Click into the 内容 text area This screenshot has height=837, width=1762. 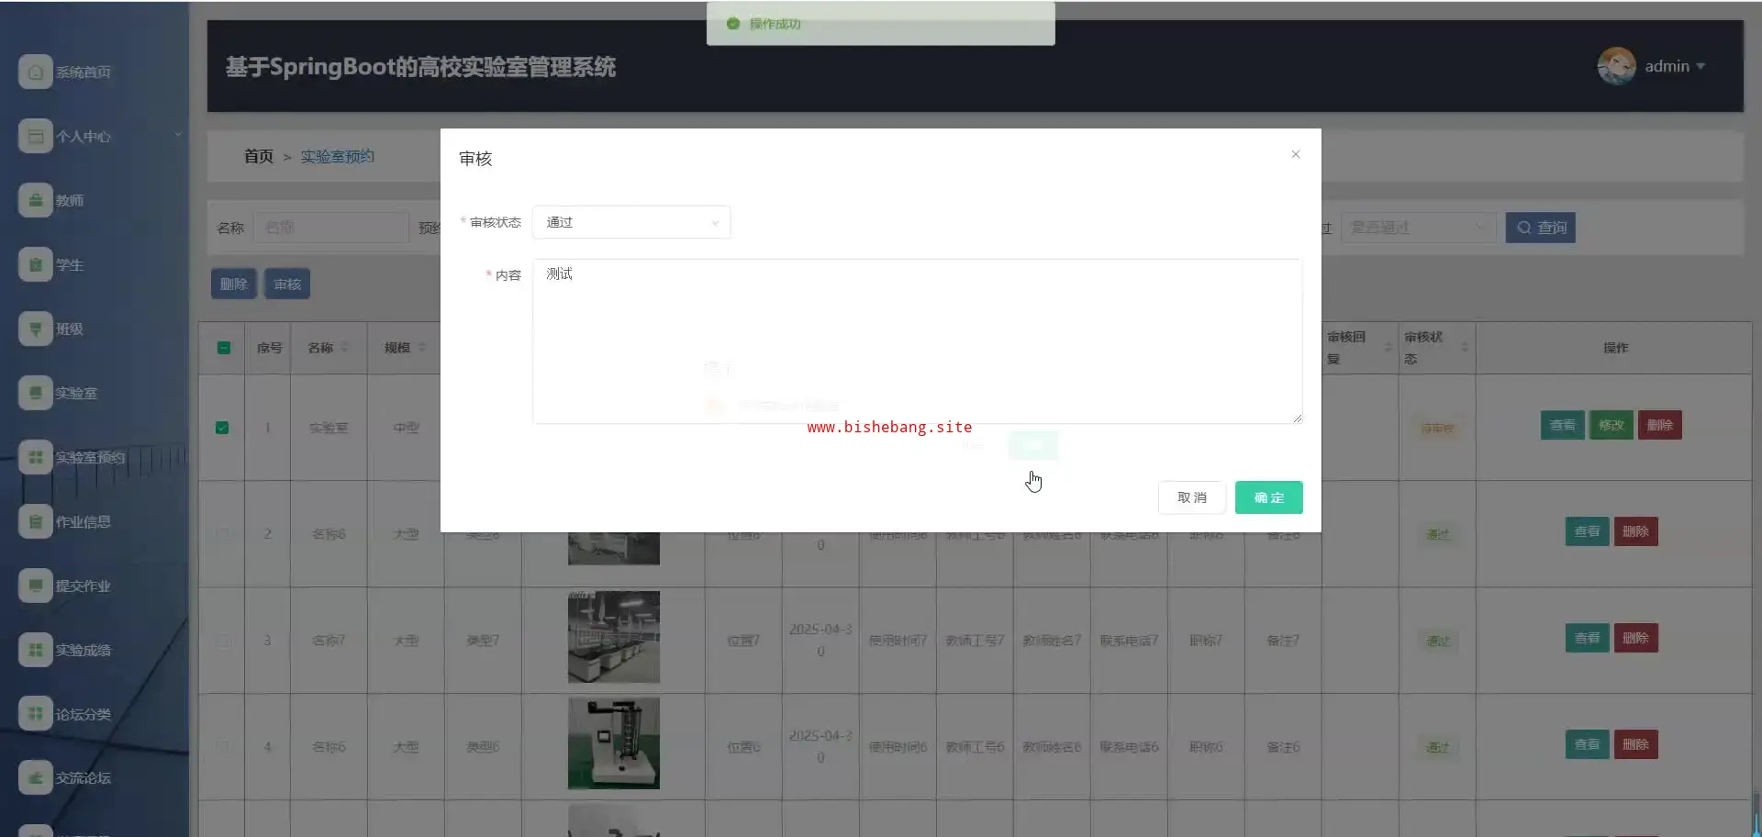pyautogui.click(x=918, y=341)
